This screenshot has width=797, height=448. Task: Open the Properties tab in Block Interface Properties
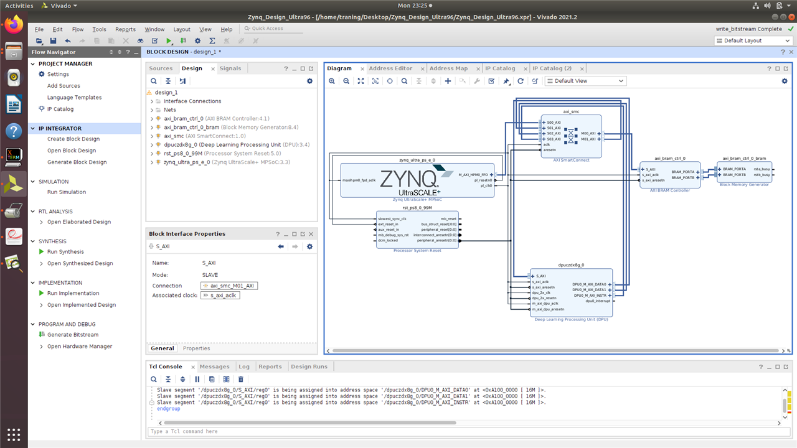[196, 348]
